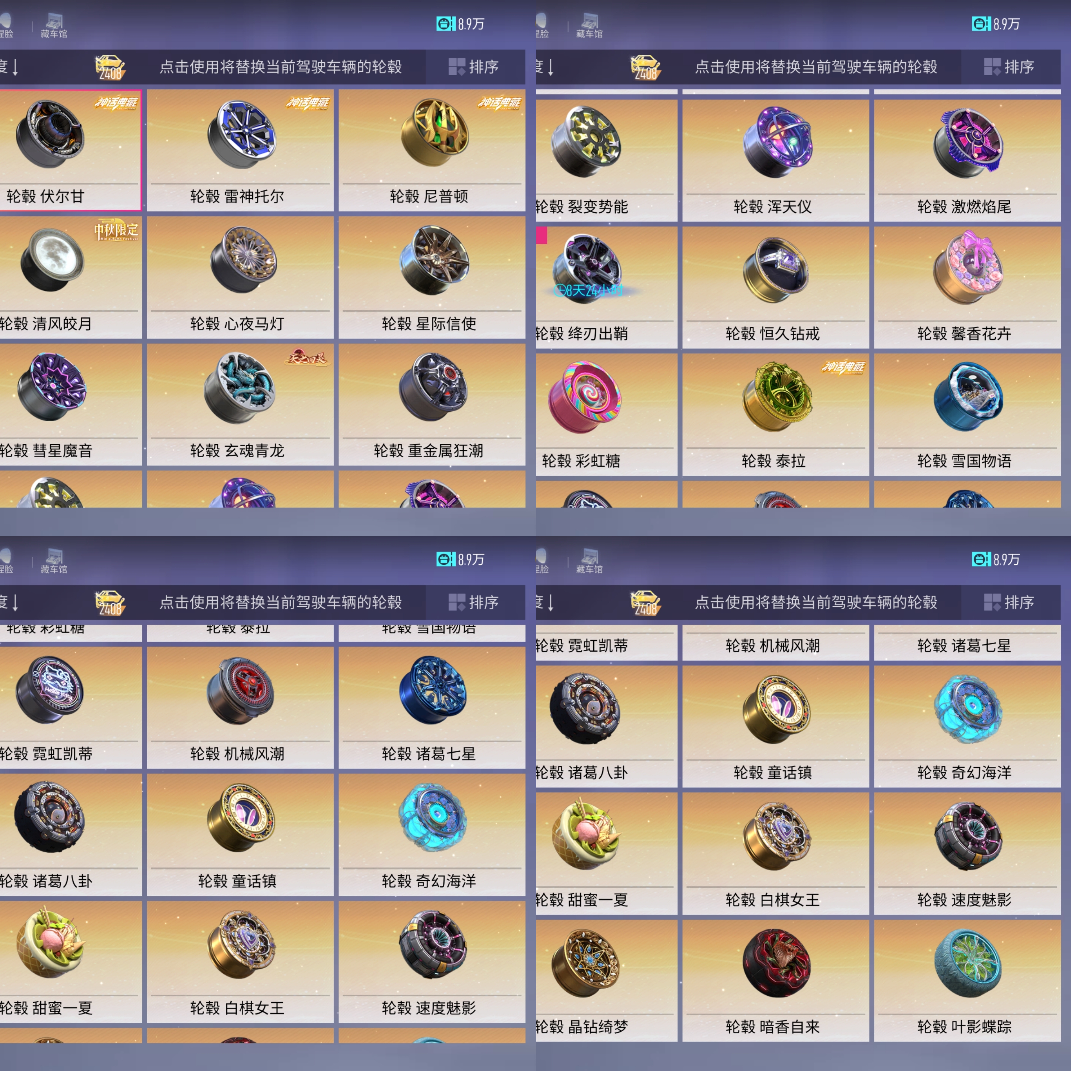
Task: Equip the 轮毂 玄魂青龙 dragon hub
Action: pos(240,405)
